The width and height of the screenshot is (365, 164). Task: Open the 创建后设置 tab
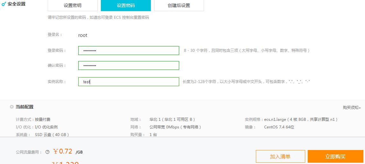point(179,5)
